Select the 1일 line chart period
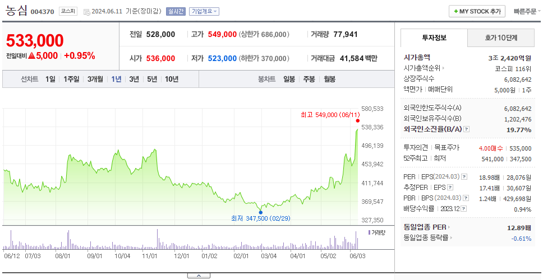Image resolution: width=543 pixels, height=280 pixels. click(50, 79)
